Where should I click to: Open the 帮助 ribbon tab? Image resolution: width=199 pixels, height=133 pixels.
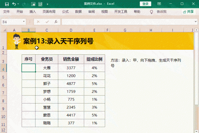(137, 12)
